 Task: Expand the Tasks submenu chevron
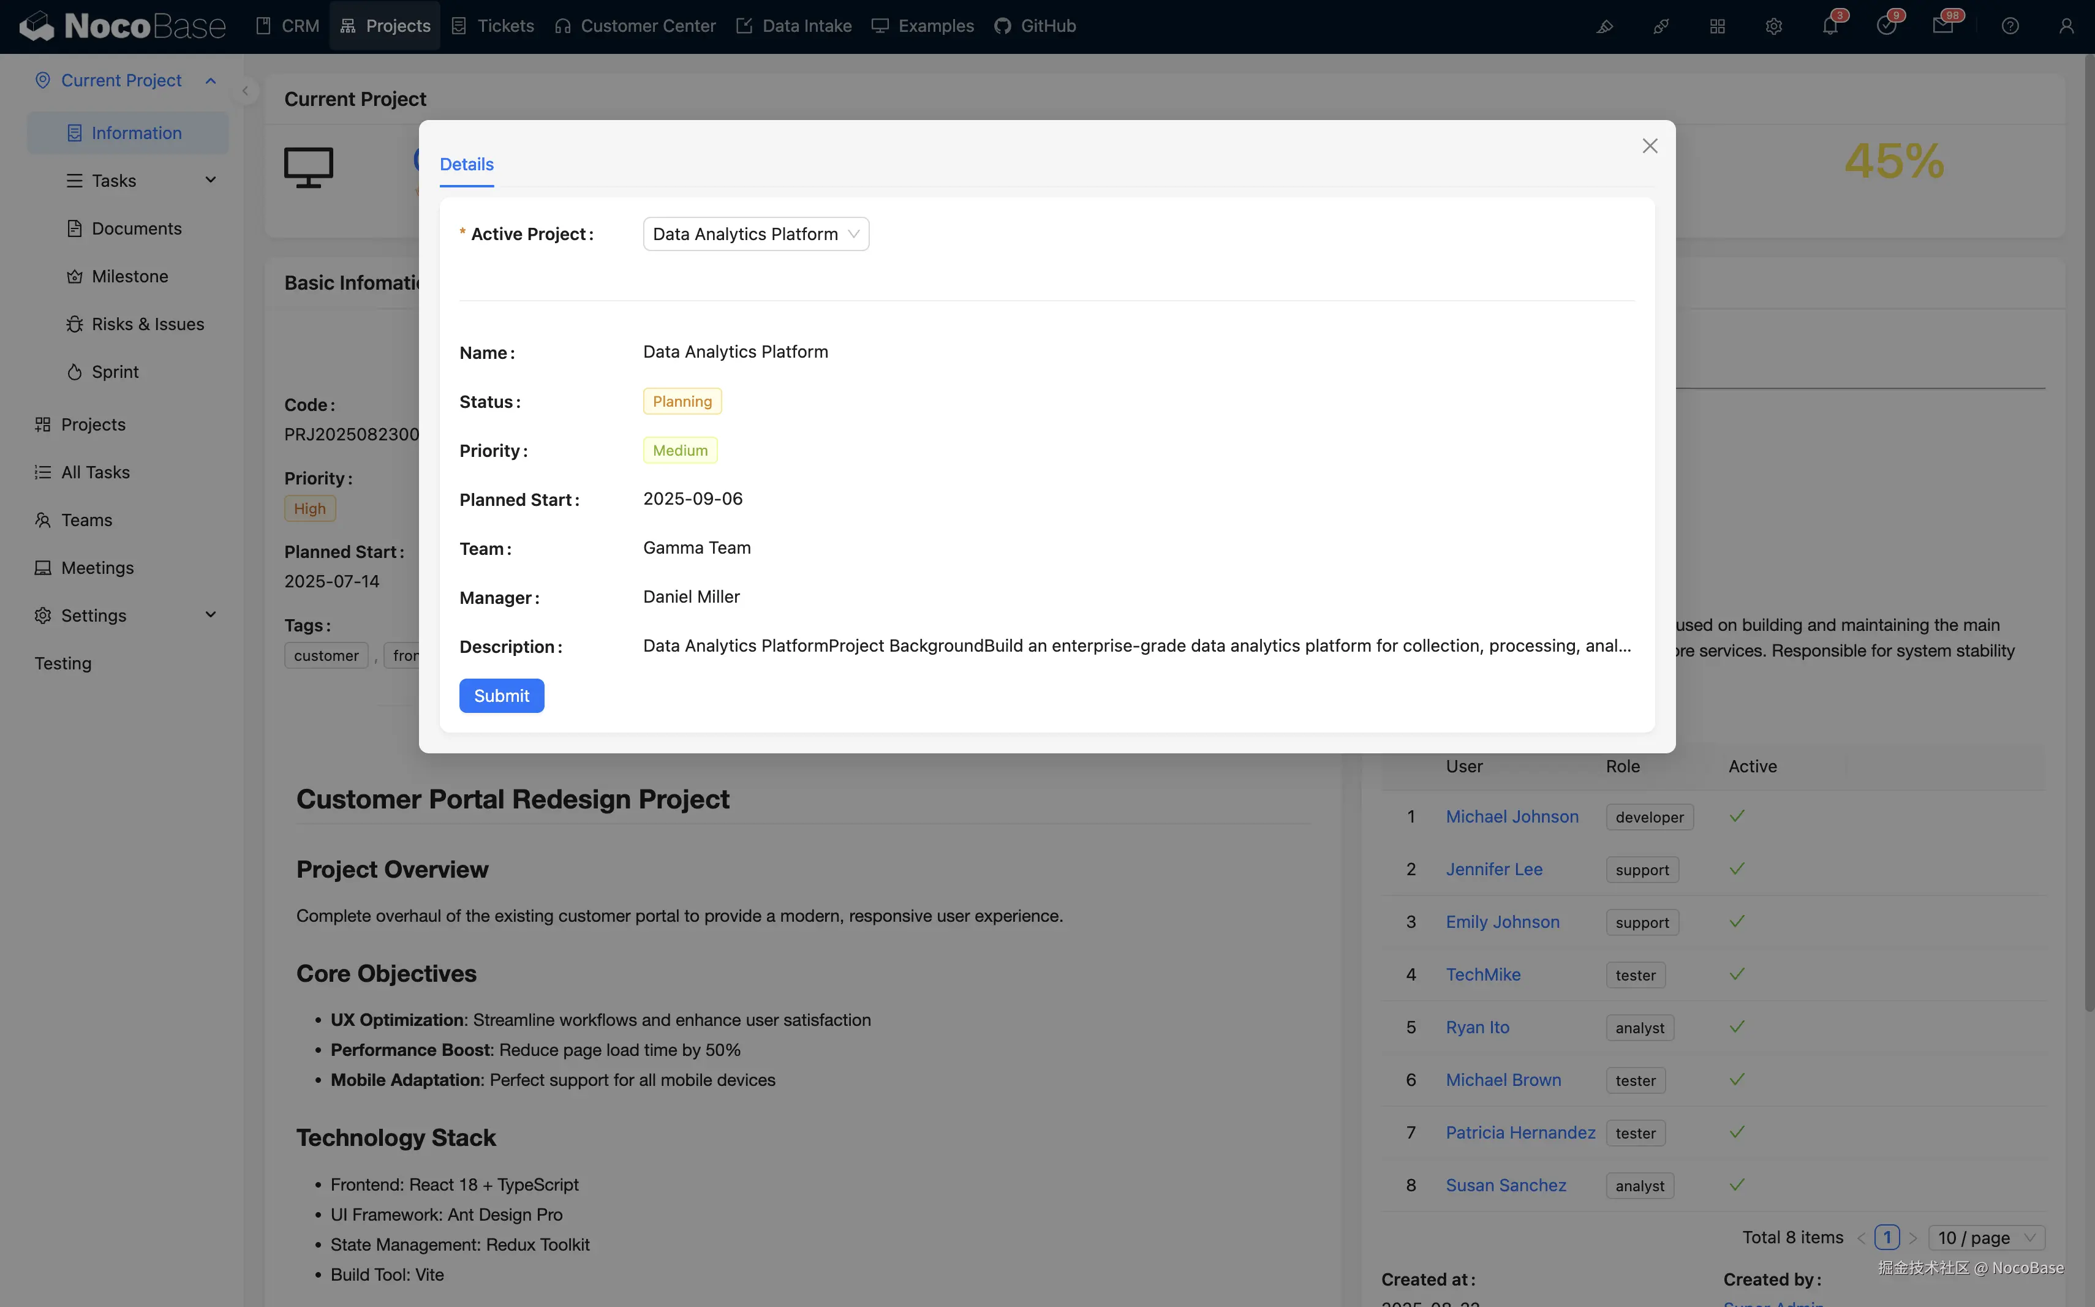click(210, 180)
